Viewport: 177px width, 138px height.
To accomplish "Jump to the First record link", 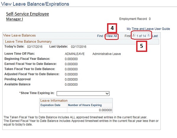I will (x=127, y=36).
